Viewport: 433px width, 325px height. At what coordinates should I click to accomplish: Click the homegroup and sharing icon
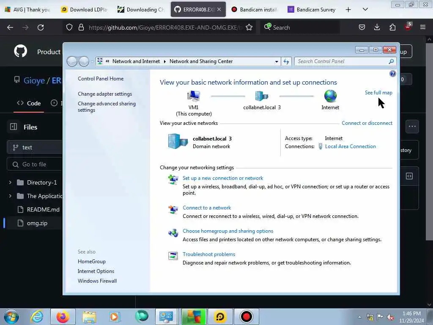pyautogui.click(x=173, y=233)
